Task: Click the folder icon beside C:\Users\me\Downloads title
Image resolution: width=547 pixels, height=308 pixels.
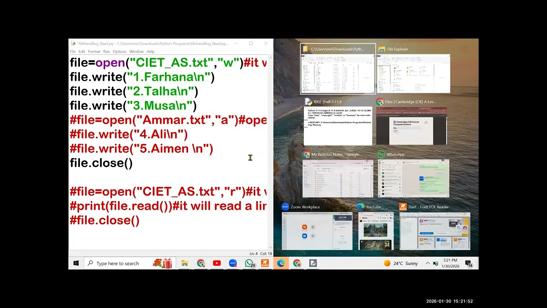Action: click(x=306, y=49)
